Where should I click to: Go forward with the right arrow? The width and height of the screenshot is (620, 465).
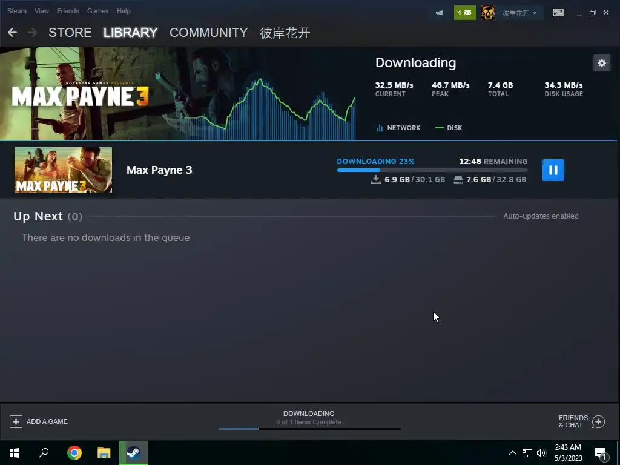[33, 33]
